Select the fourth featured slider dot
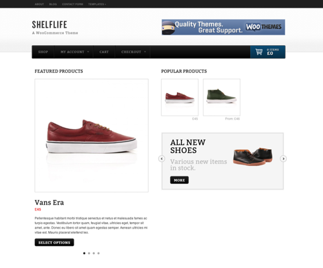This screenshot has width=323, height=268. 98,253
